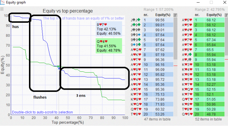Screen dimensions: 228x126
Task: Select Range 1 row 2 with equity 99.01
Action: click(152, 25)
